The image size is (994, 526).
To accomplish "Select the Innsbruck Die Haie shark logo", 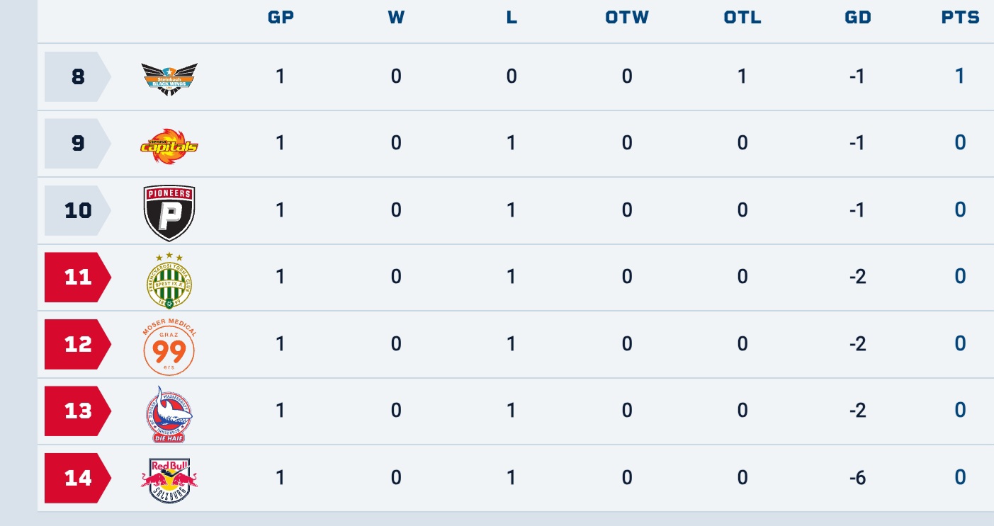I will (x=169, y=414).
